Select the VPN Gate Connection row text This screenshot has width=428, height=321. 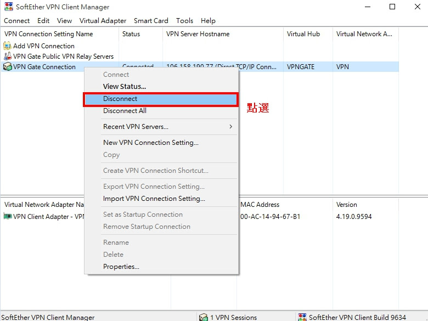pos(44,67)
